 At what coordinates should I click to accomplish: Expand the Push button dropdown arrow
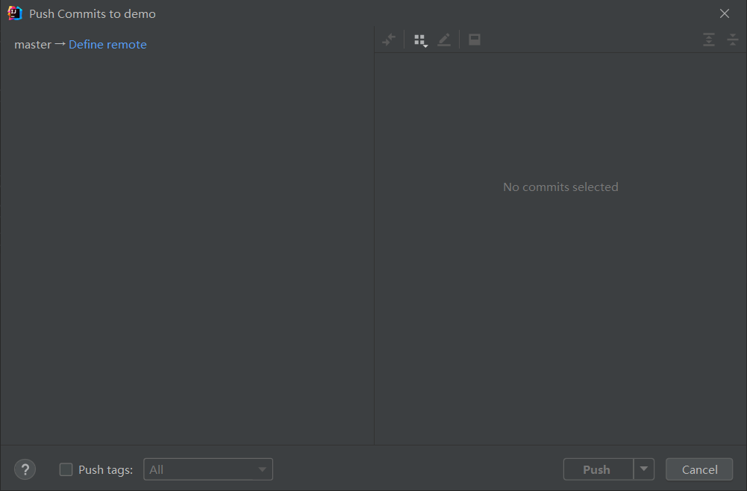coord(644,469)
